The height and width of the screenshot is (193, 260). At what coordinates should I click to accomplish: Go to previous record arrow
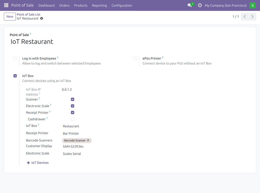click(x=245, y=16)
